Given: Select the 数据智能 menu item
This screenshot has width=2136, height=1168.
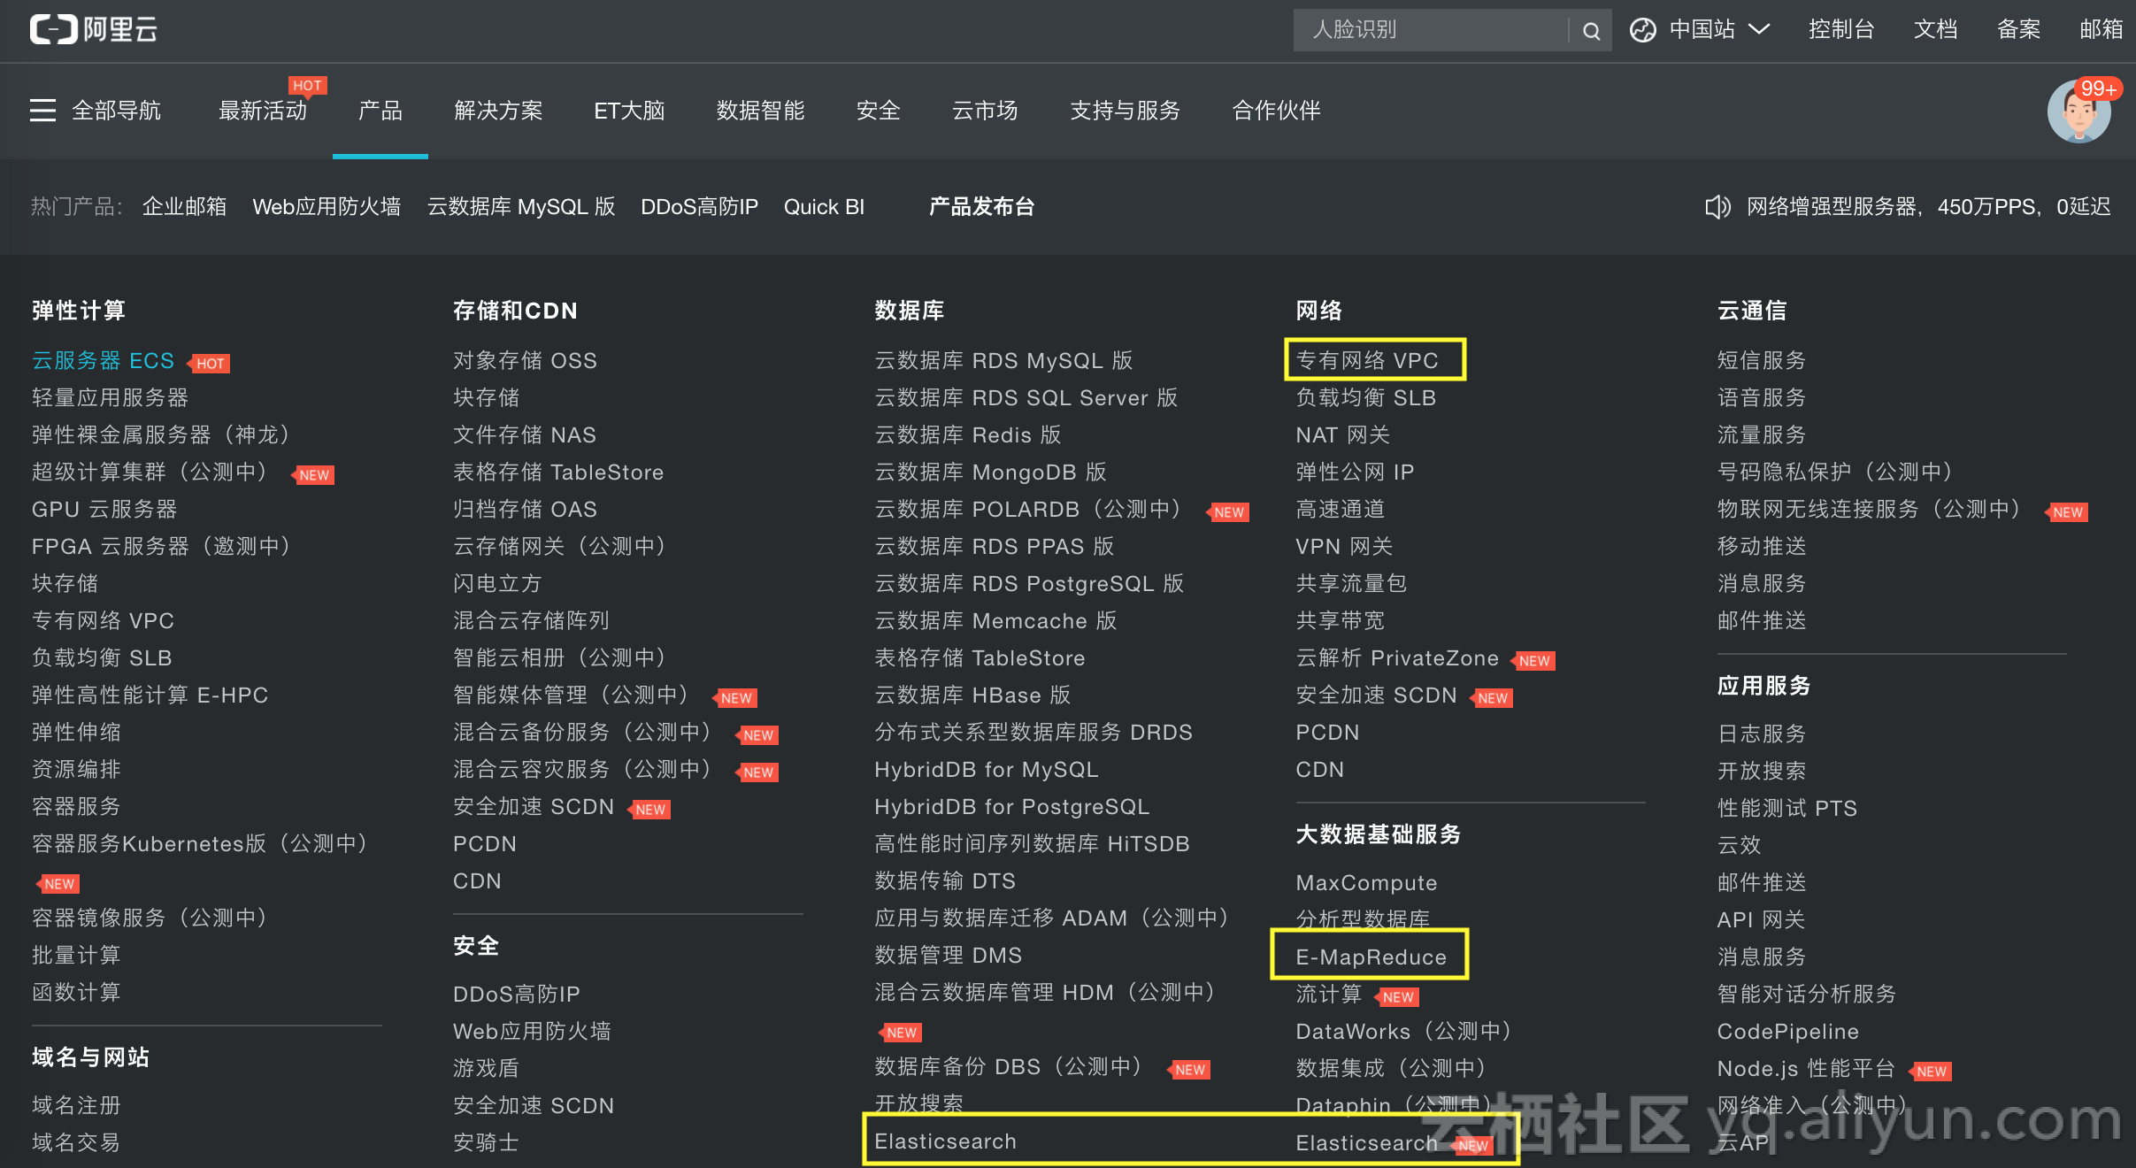Looking at the screenshot, I should pyautogui.click(x=761, y=111).
